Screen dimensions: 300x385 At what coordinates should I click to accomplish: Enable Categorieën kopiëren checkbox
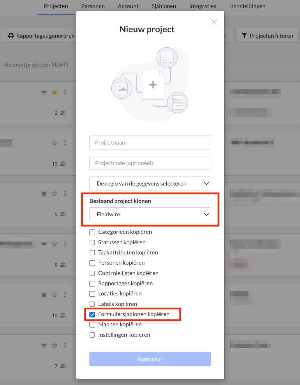click(92, 232)
